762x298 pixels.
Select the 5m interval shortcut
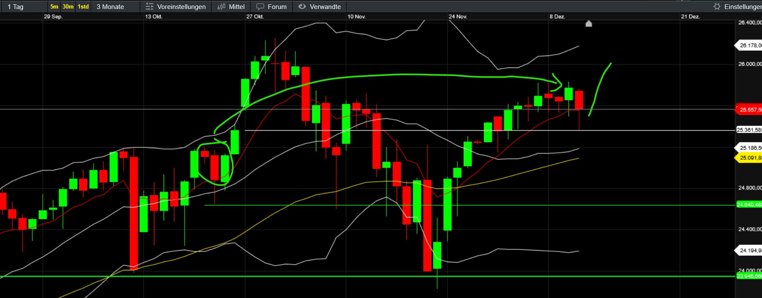(x=54, y=7)
